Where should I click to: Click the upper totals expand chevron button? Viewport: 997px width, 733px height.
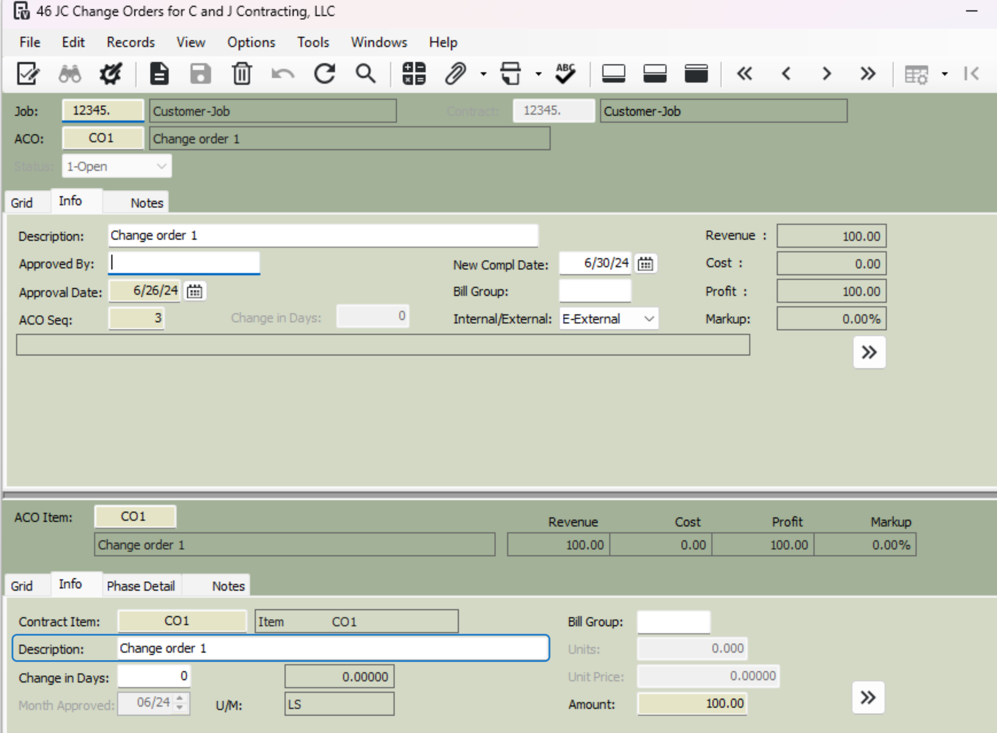coord(869,352)
